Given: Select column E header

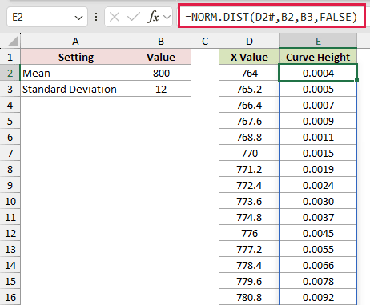Looking at the screenshot, I should pos(318,41).
